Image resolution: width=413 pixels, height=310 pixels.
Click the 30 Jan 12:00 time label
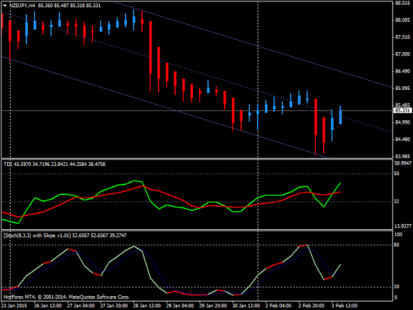[x=246, y=306]
